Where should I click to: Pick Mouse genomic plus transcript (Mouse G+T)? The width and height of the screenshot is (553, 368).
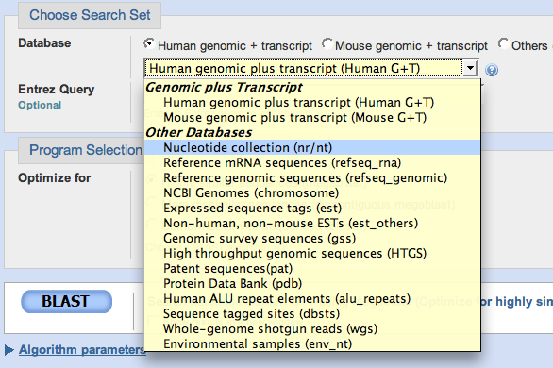[x=312, y=117]
